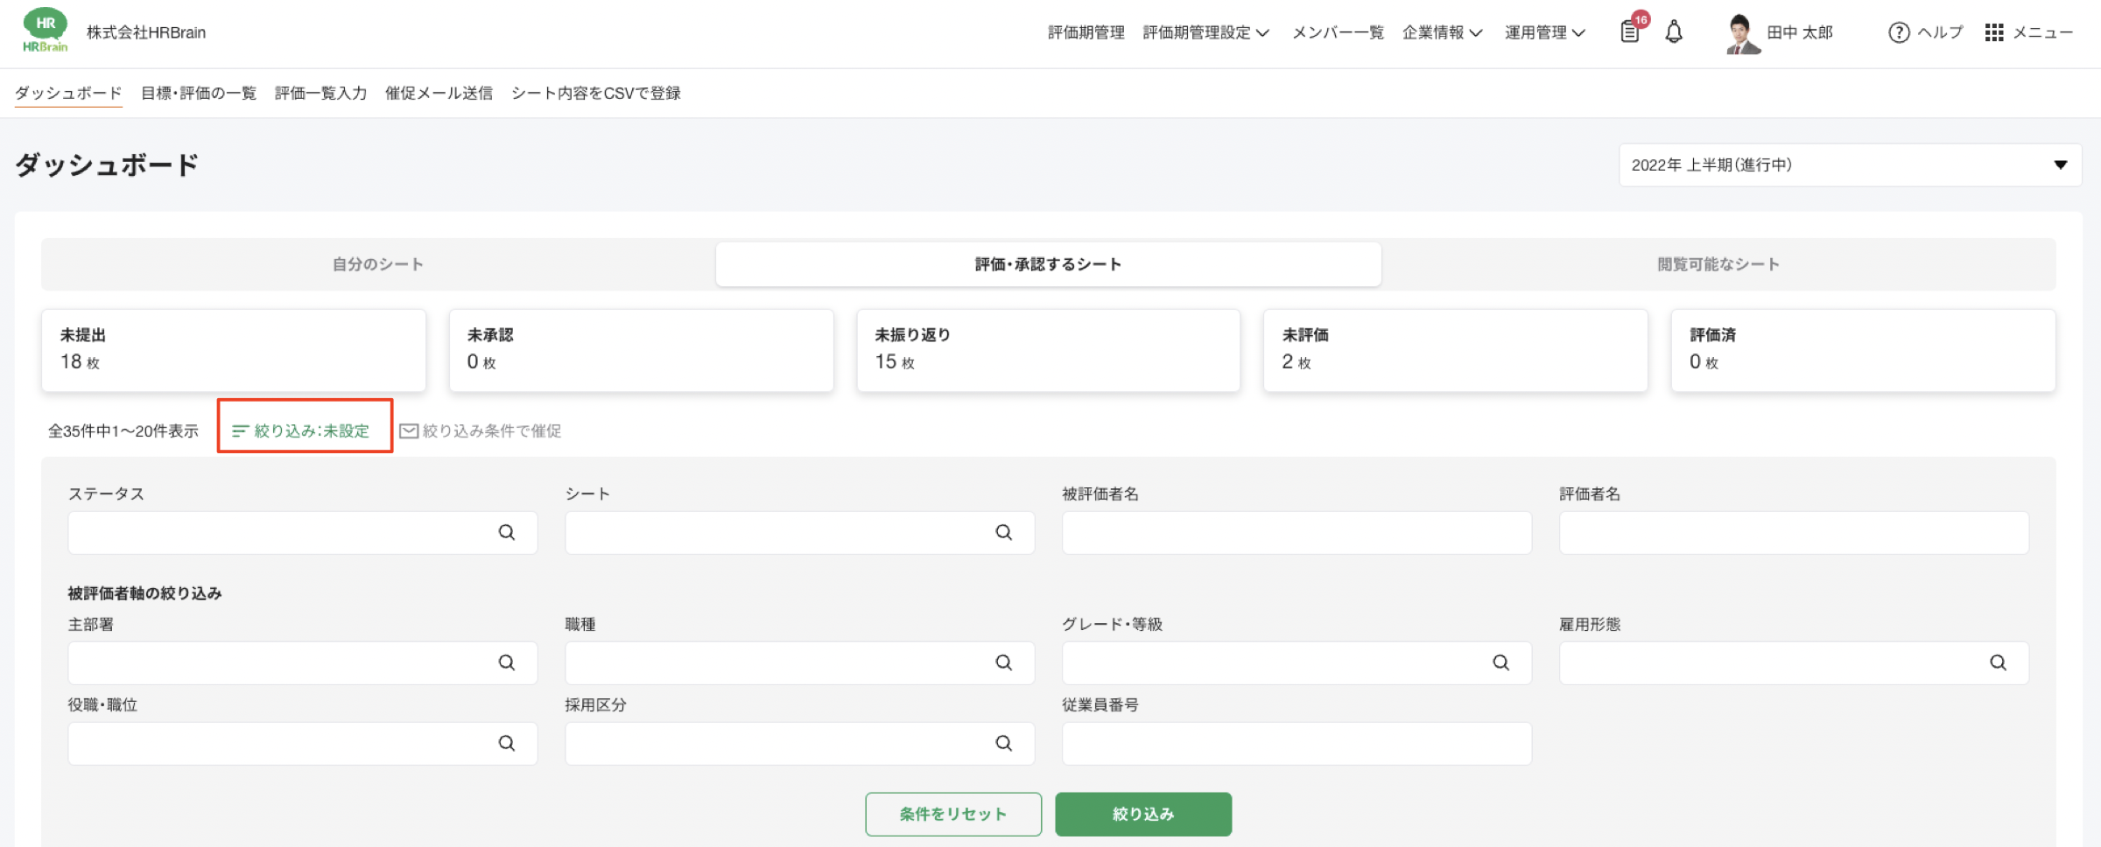Open シート内容をCSVで登録 tab
The height and width of the screenshot is (847, 2101).
(x=596, y=93)
